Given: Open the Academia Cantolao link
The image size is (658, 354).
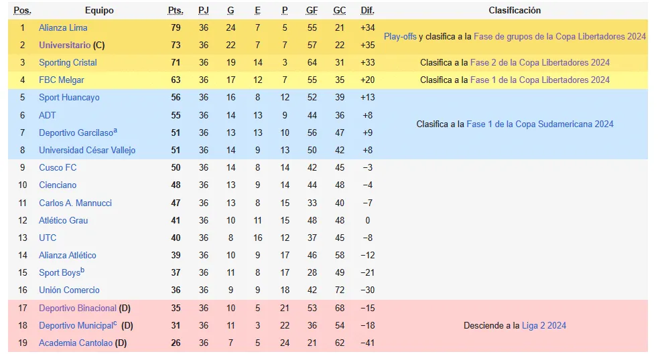Looking at the screenshot, I should tap(76, 343).
